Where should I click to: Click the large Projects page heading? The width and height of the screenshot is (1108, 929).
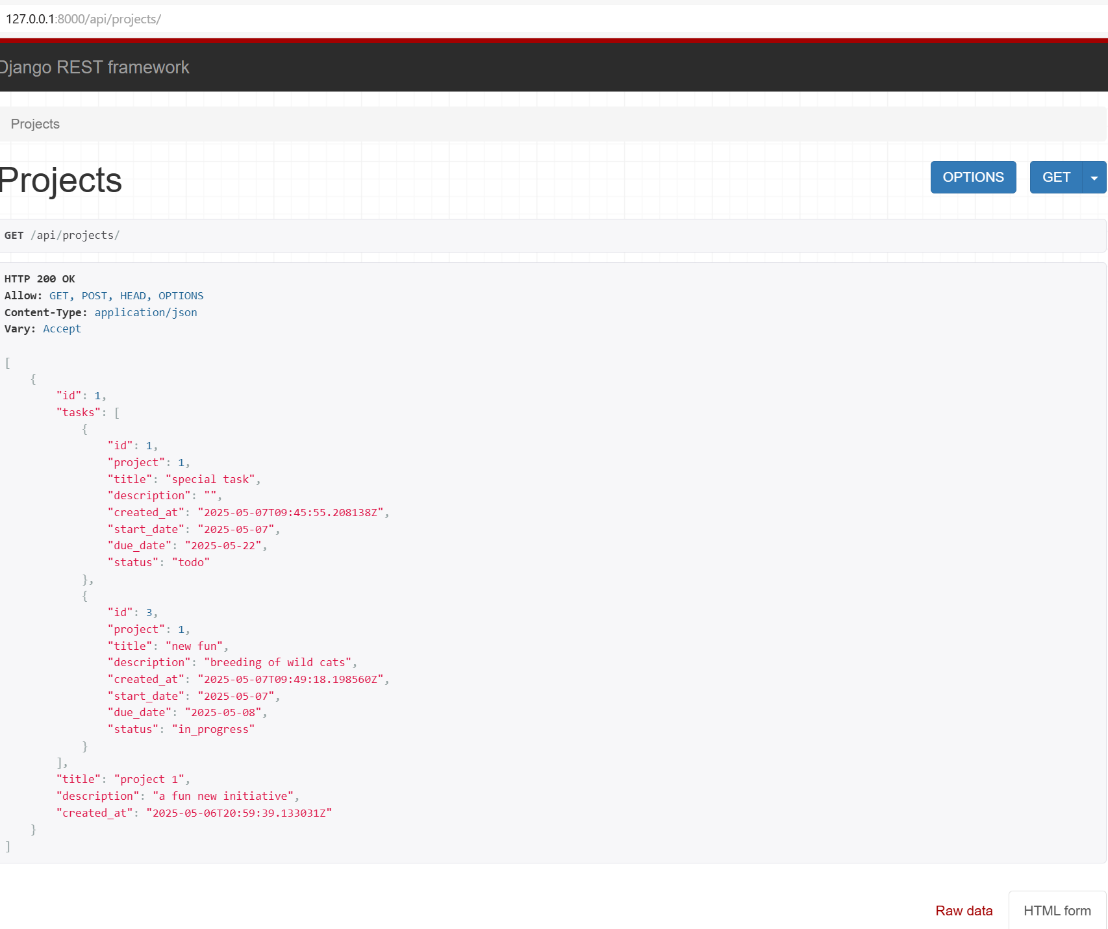point(60,180)
